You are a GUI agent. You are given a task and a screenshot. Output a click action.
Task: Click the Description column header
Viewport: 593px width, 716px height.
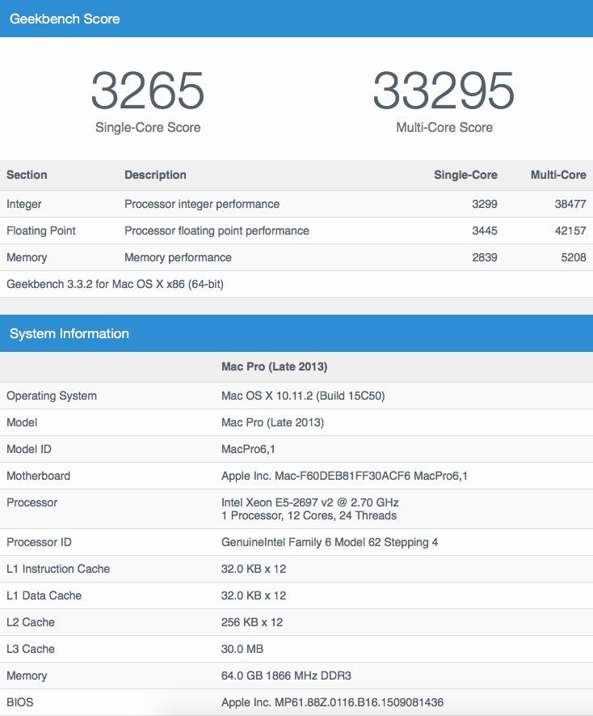(x=156, y=175)
